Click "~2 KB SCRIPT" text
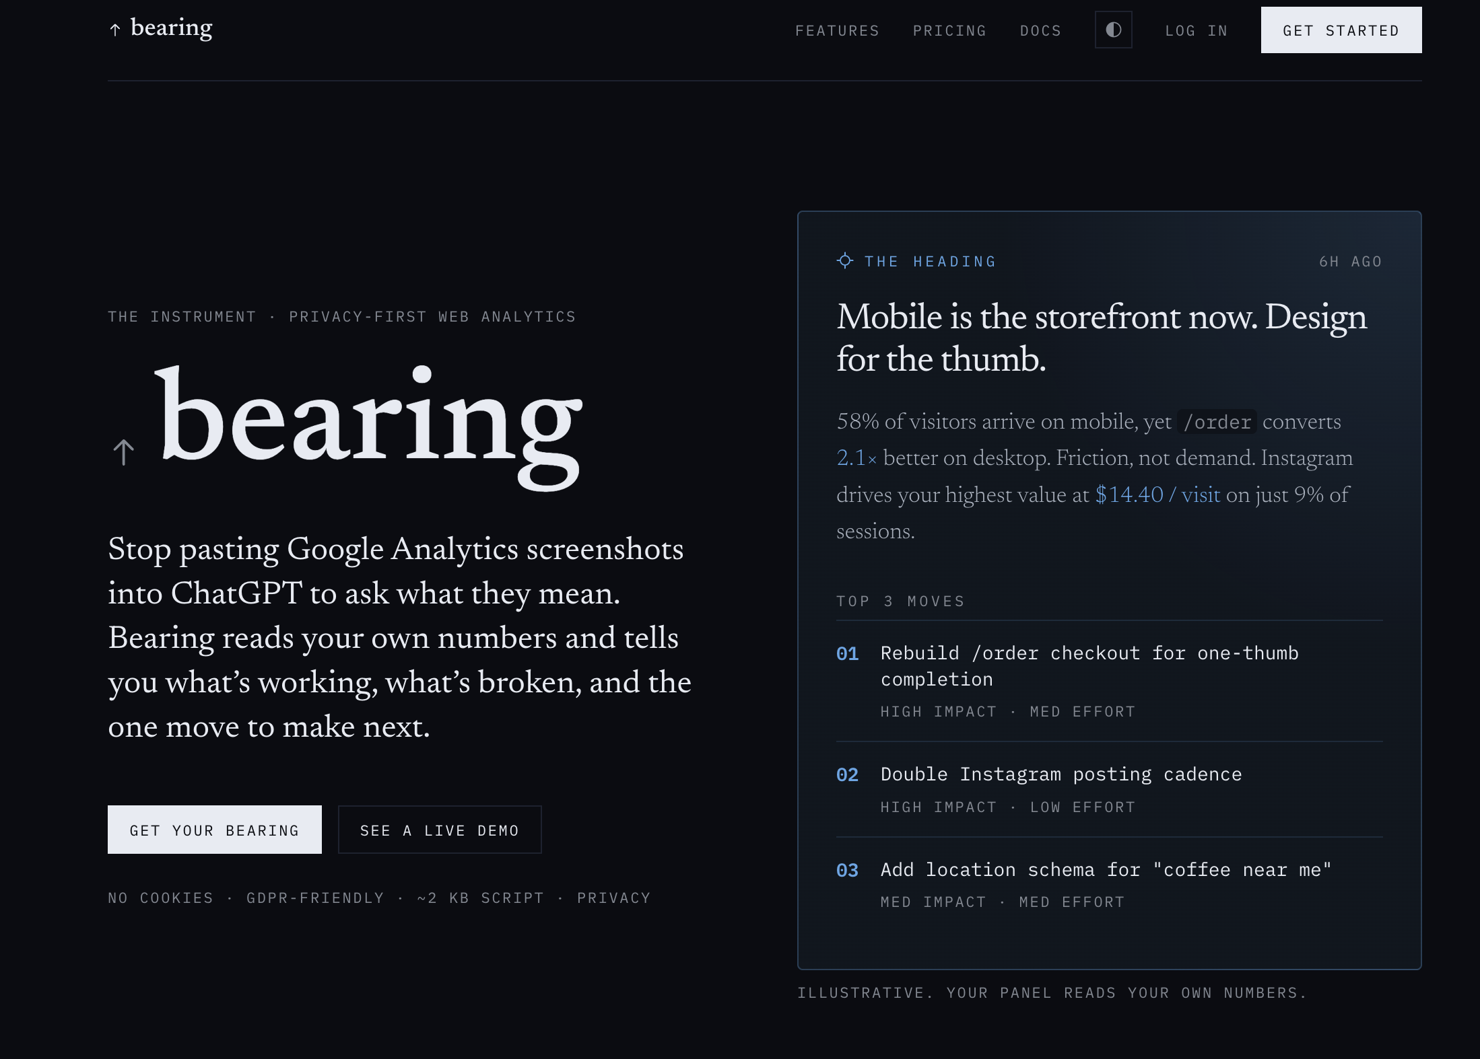The width and height of the screenshot is (1480, 1059). pos(480,898)
